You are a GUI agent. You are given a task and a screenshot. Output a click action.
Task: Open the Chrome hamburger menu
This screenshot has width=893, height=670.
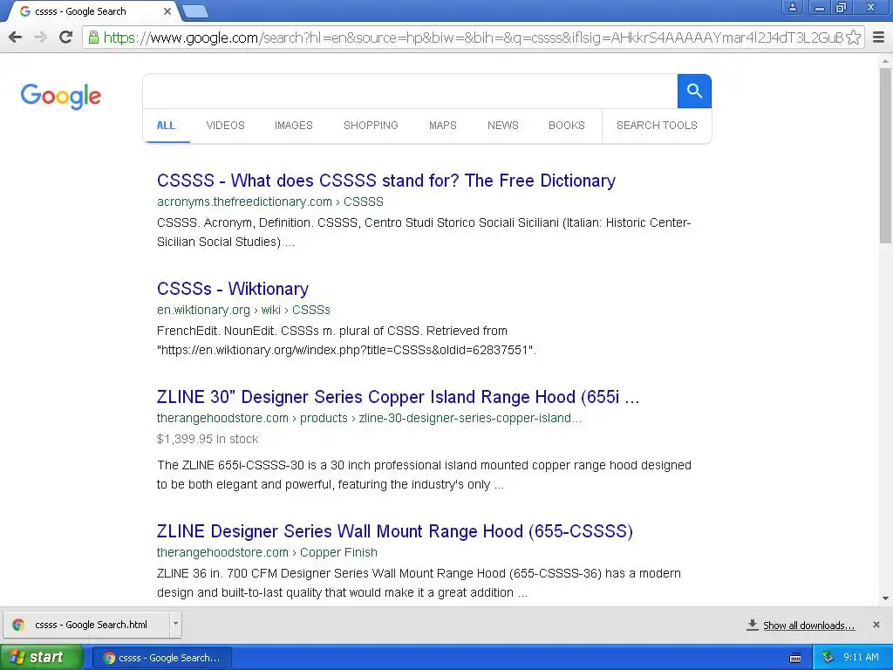tap(878, 38)
